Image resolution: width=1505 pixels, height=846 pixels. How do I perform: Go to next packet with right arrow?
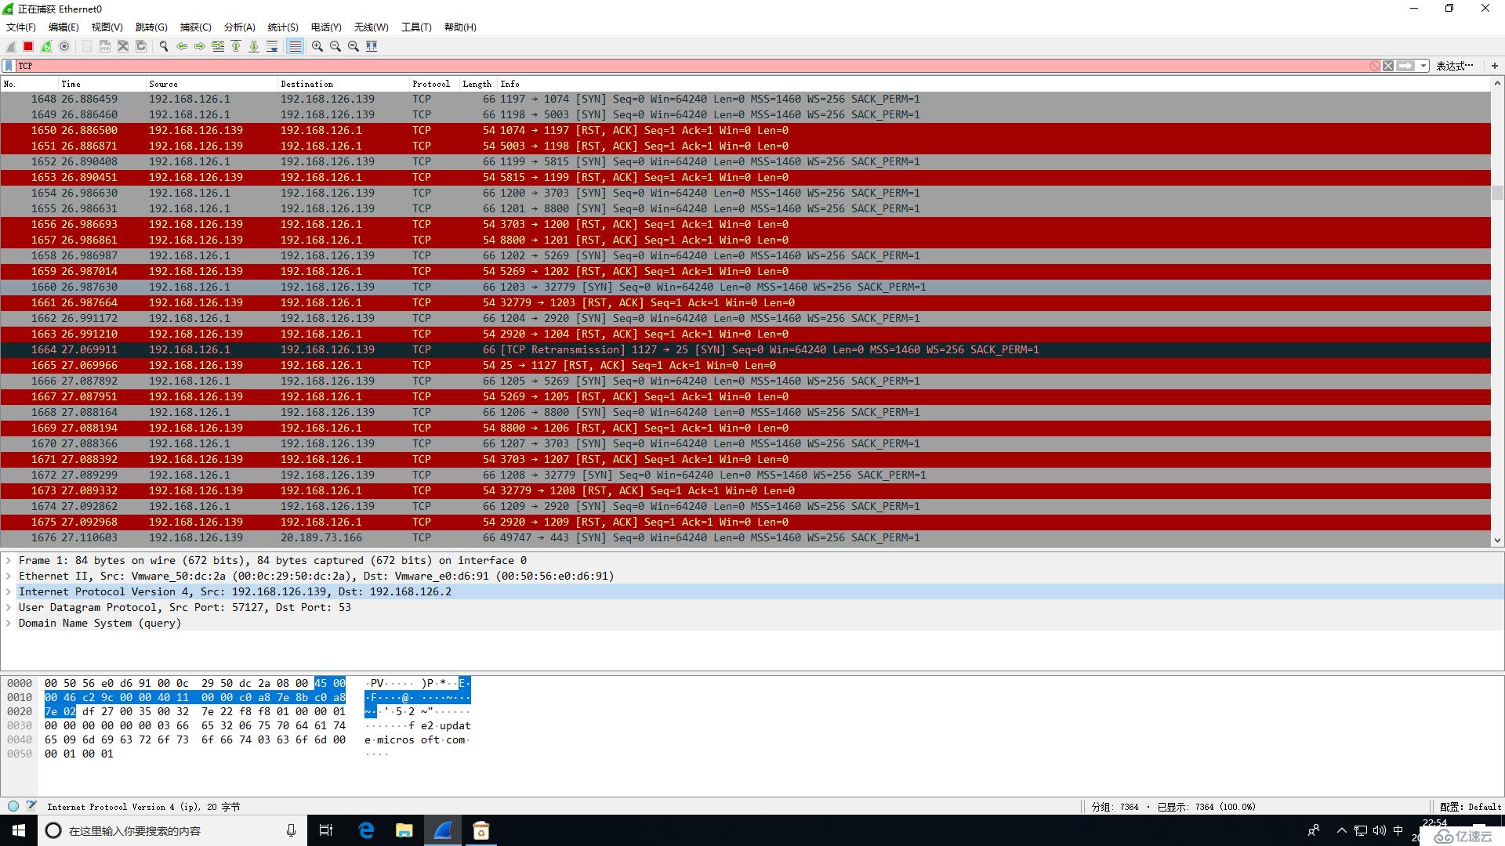tap(200, 46)
